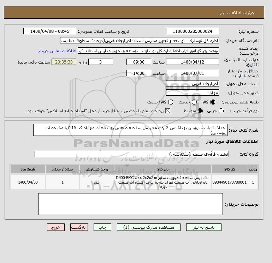Click the توضیحات خریدار text area
The width and height of the screenshot is (272, 263).
tap(130, 204)
